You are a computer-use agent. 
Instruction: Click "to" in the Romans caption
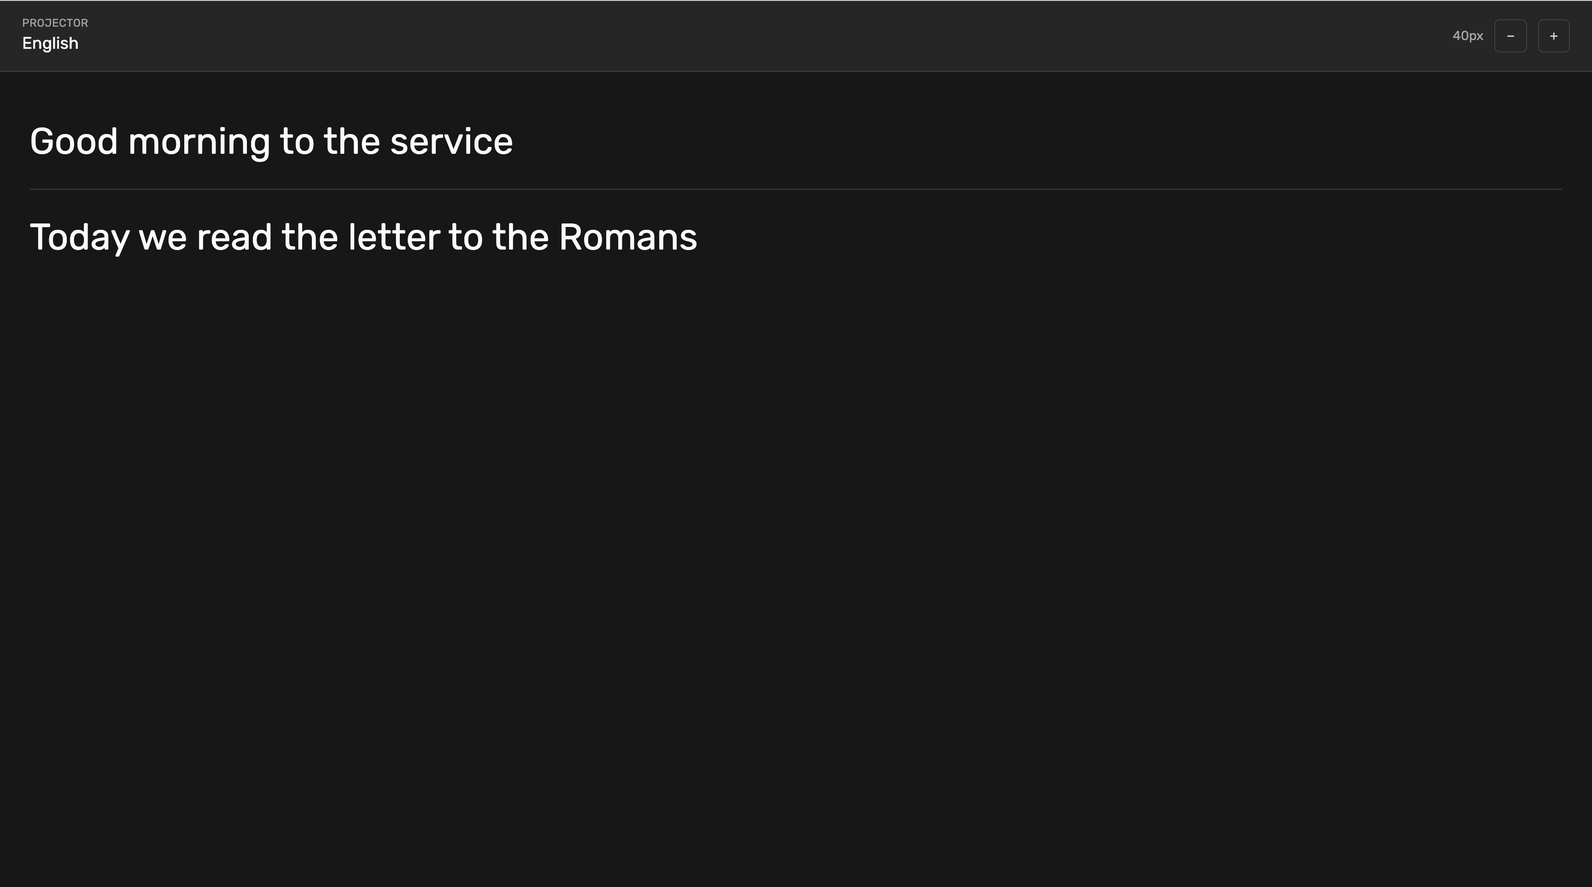465,238
